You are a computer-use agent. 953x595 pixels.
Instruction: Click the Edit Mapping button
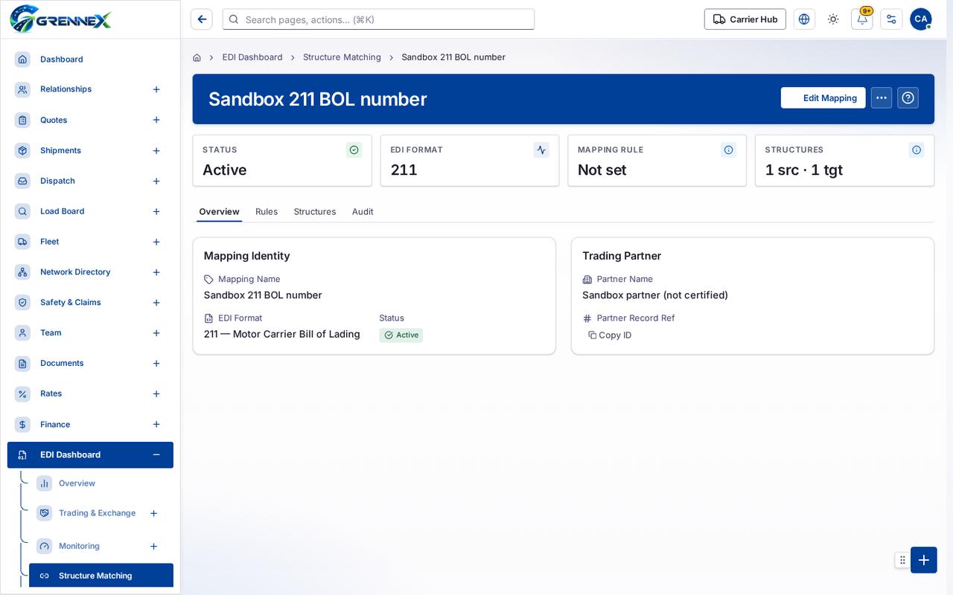823,98
